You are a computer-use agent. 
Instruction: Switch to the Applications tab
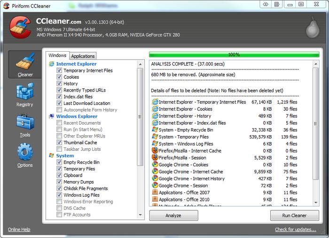tap(83, 56)
